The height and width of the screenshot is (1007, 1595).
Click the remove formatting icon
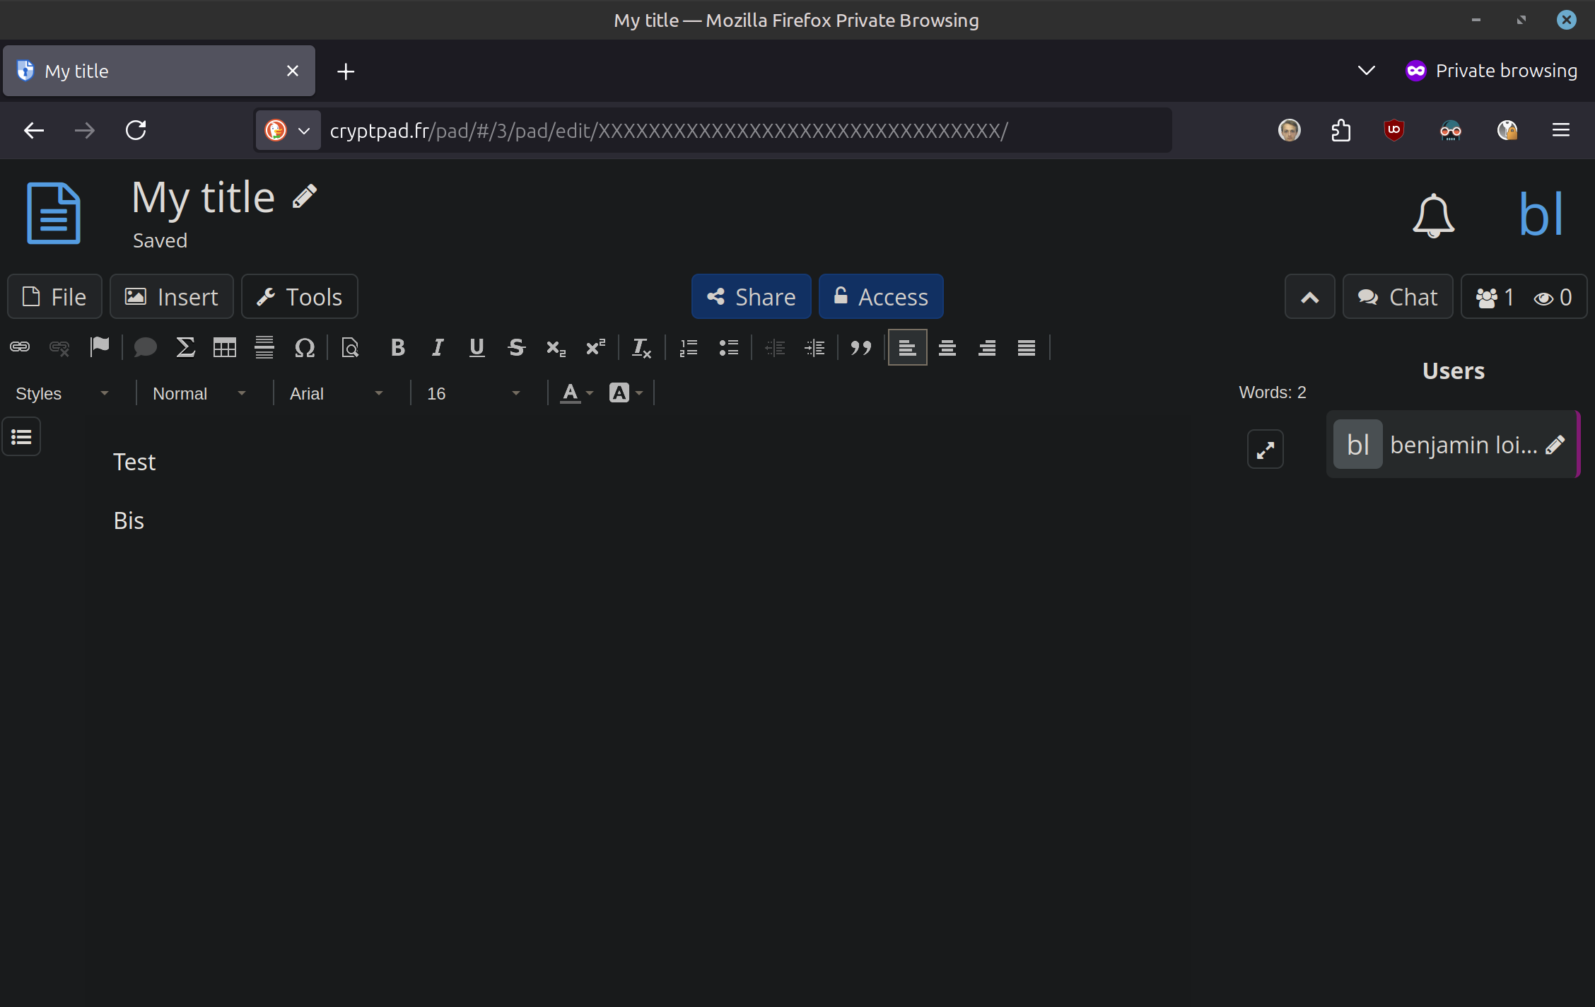641,347
